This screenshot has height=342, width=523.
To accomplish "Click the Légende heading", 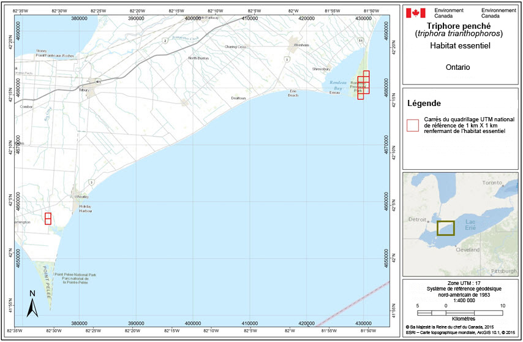I will [x=424, y=103].
